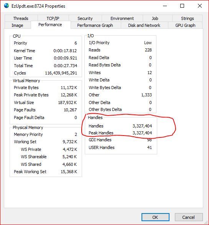Image resolution: width=209 pixels, height=225 pixels.
Task: Go to the Environment tab
Action: pos(122,18)
